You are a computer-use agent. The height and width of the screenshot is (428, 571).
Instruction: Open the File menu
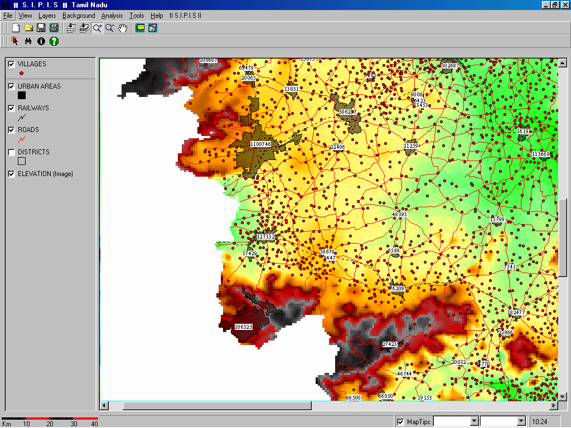8,16
